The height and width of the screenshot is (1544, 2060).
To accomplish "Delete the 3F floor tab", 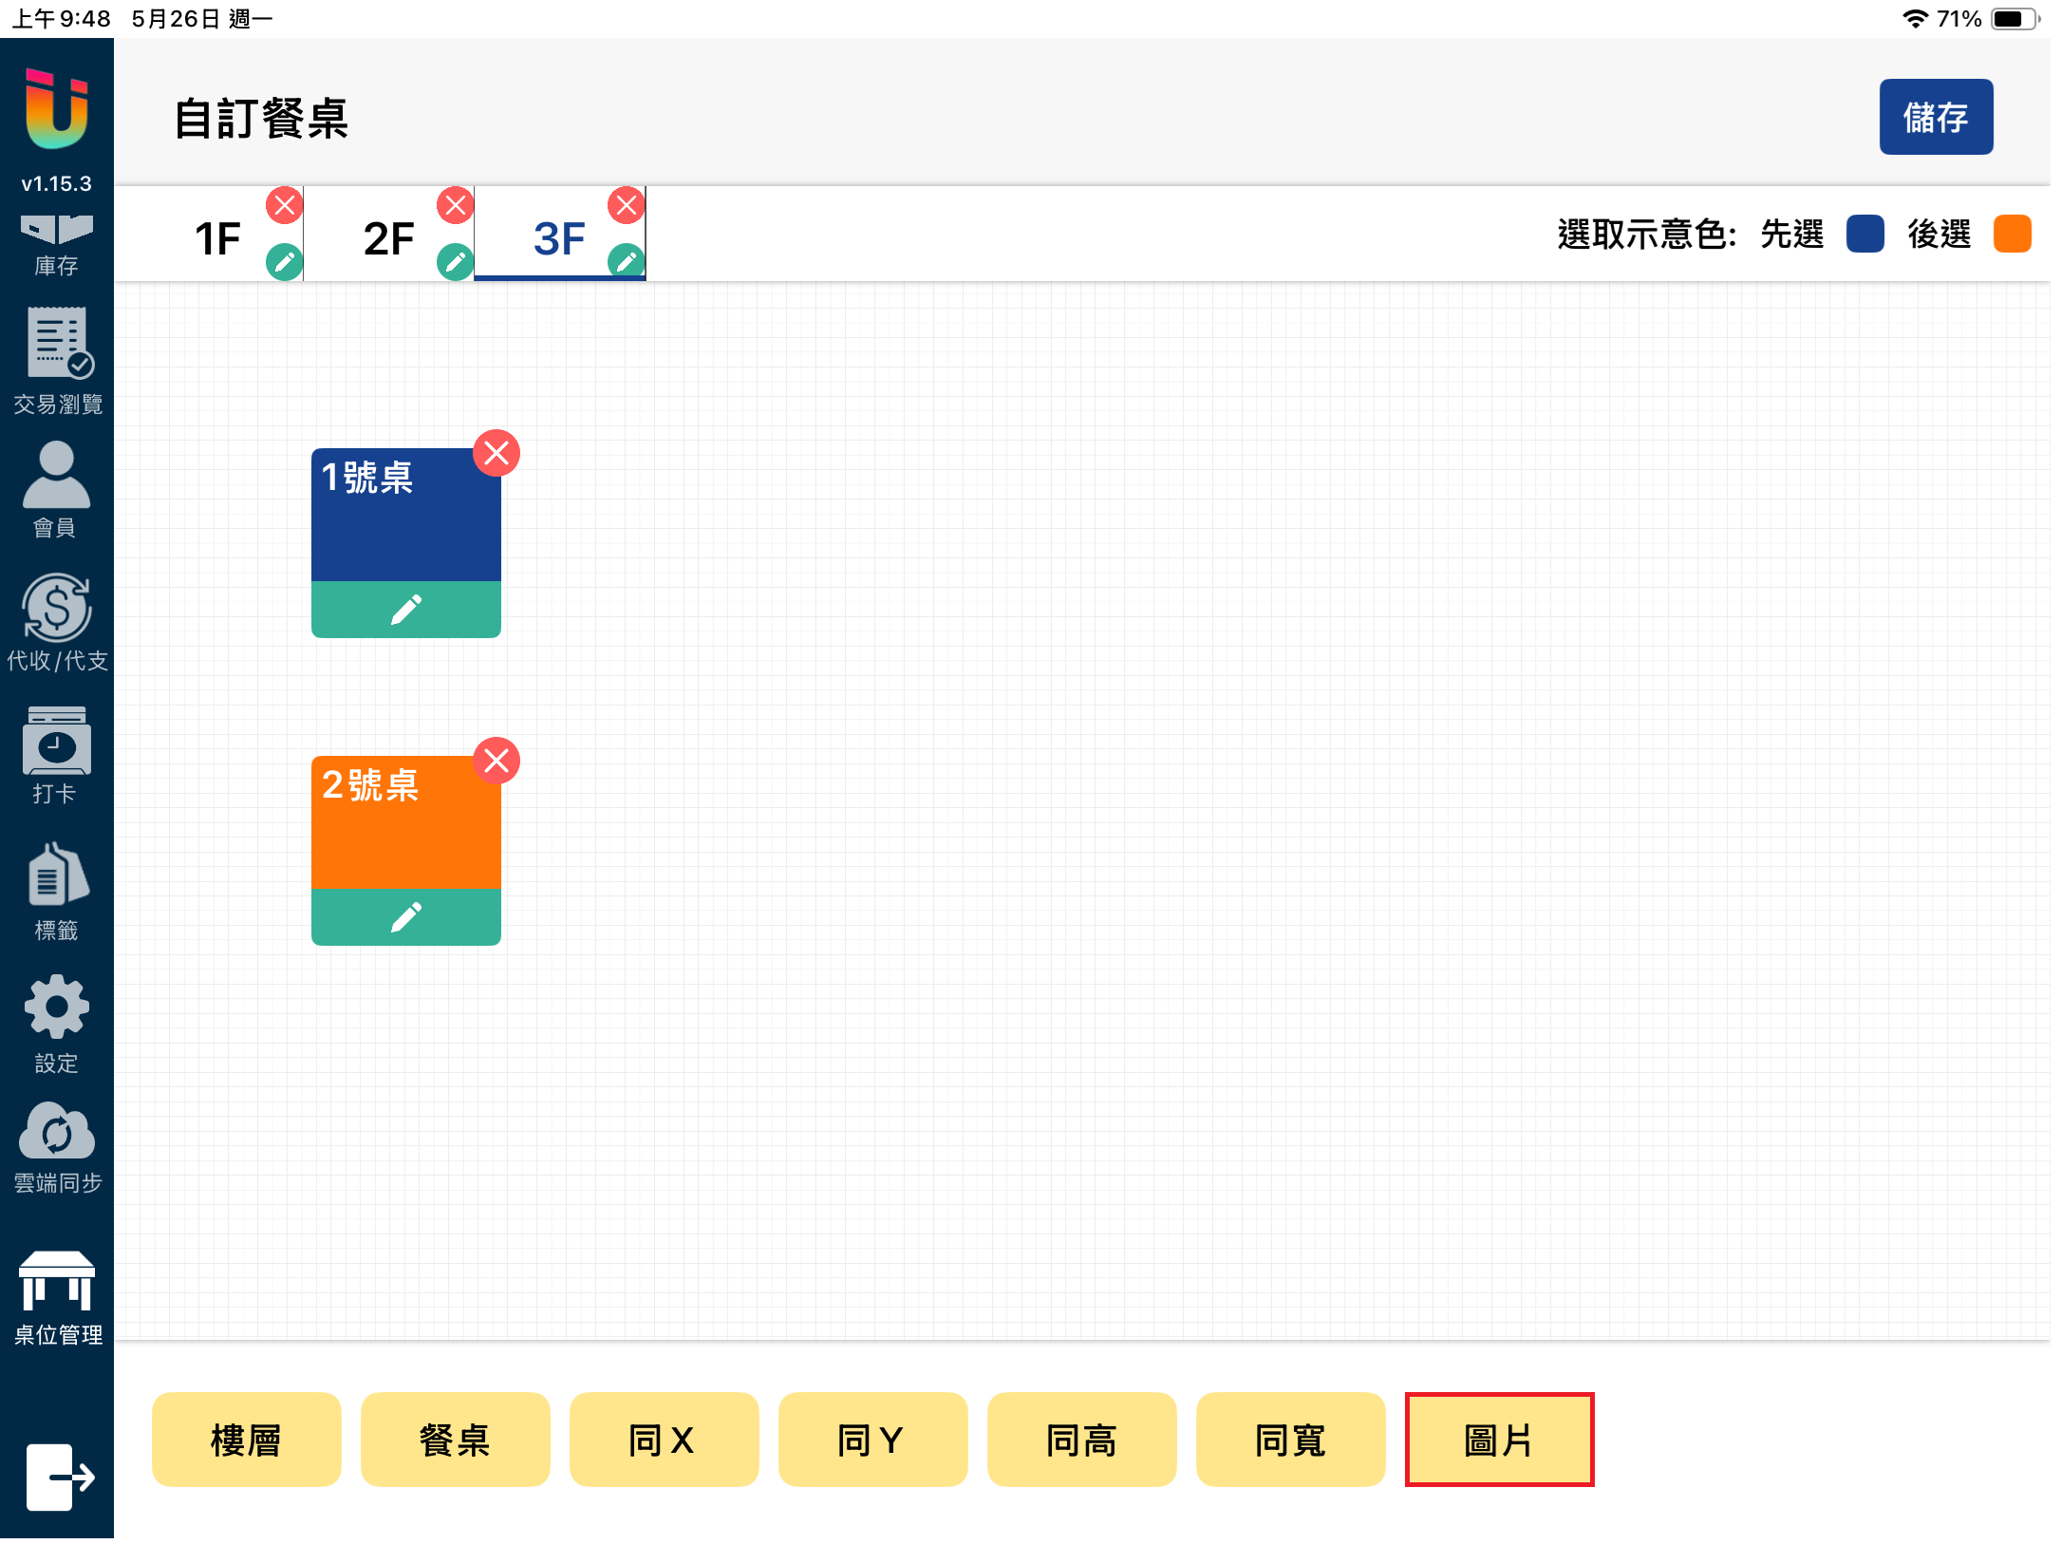I will point(627,205).
